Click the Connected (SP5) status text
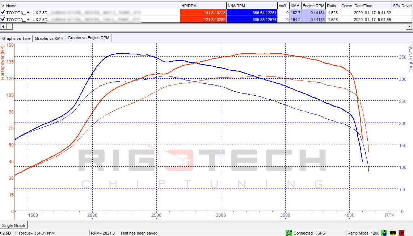This screenshot has height=236, width=413. click(309, 233)
